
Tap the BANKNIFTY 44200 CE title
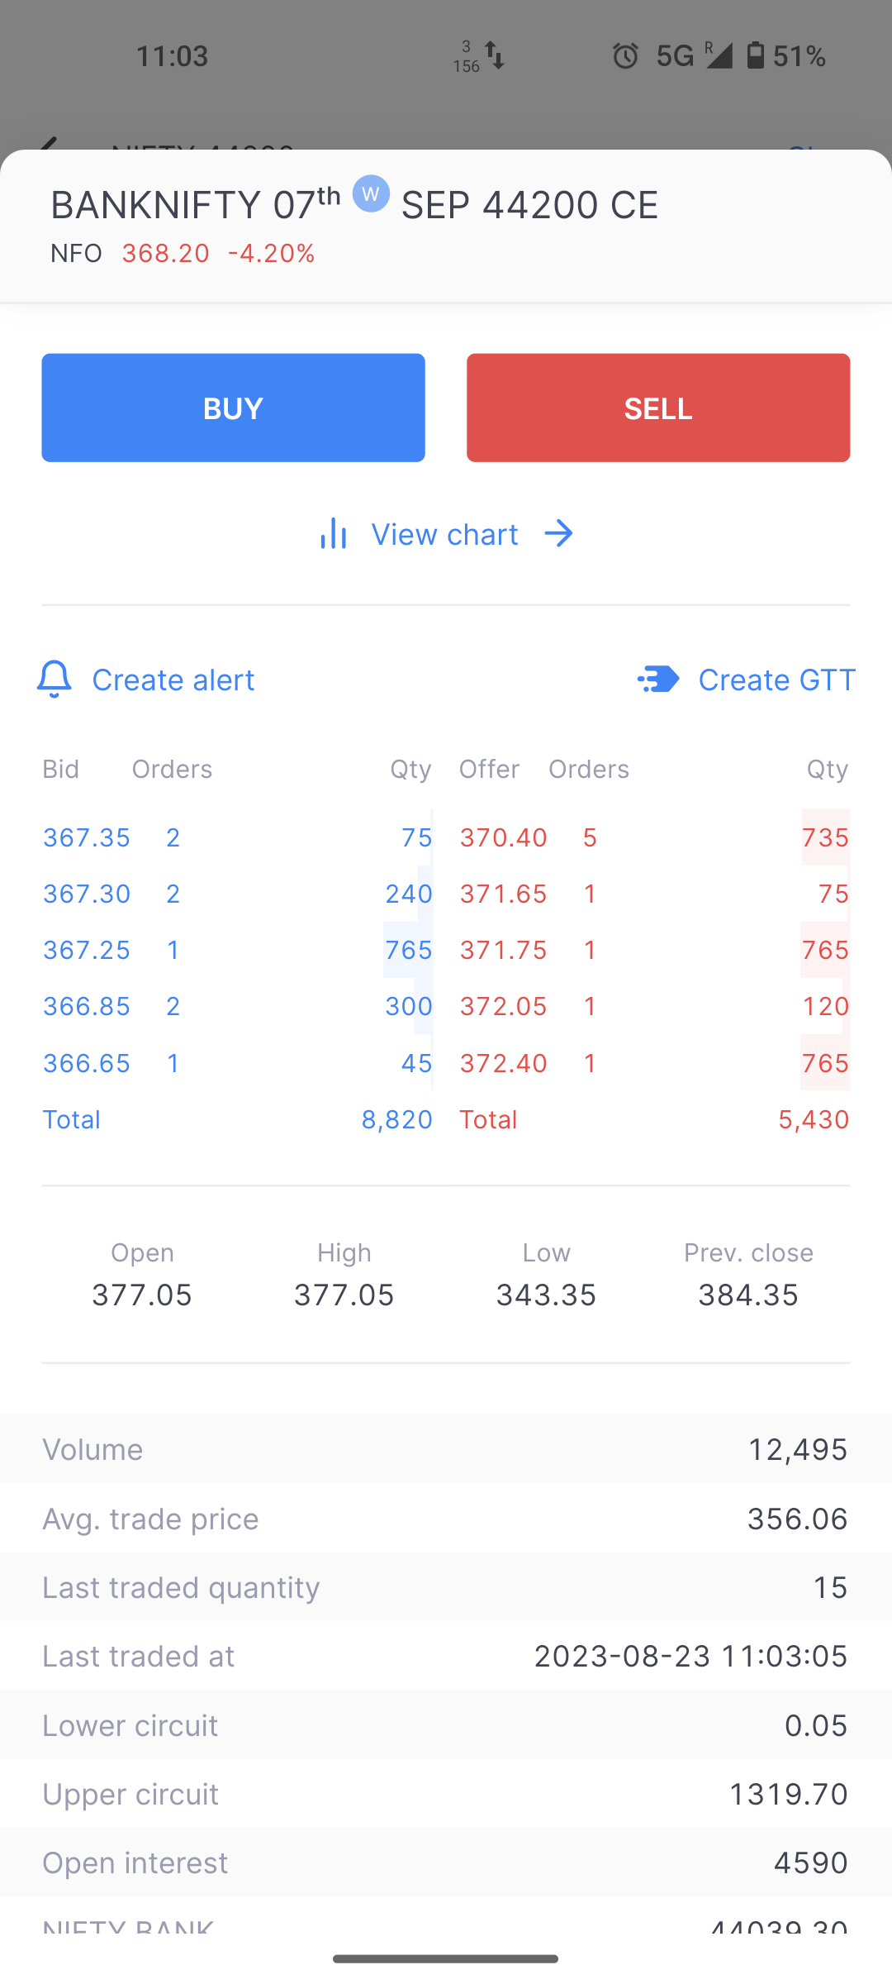point(354,203)
